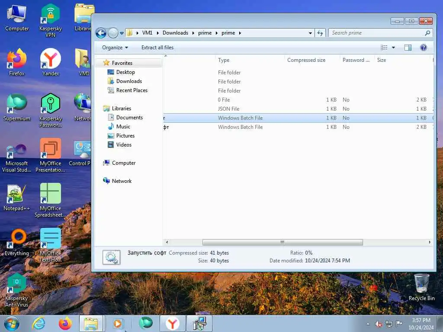This screenshot has width=443, height=332.
Task: Click the refresh button beside address bar
Action: (320, 33)
